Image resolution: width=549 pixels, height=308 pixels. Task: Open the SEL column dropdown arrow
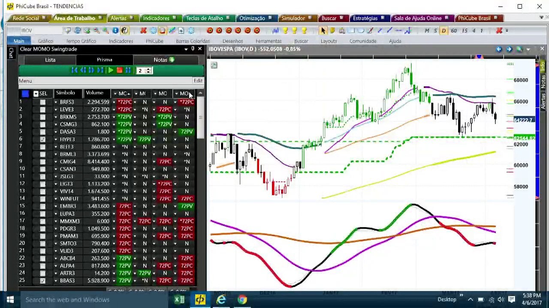(36, 94)
